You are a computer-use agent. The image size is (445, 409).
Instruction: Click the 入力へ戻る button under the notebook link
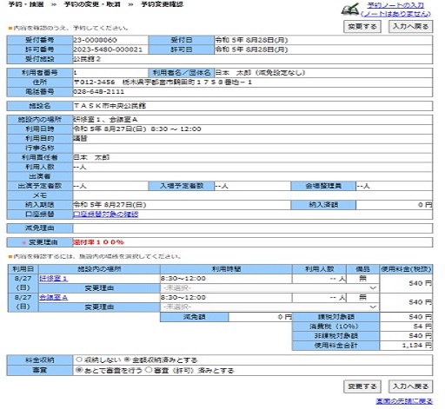coord(410,27)
